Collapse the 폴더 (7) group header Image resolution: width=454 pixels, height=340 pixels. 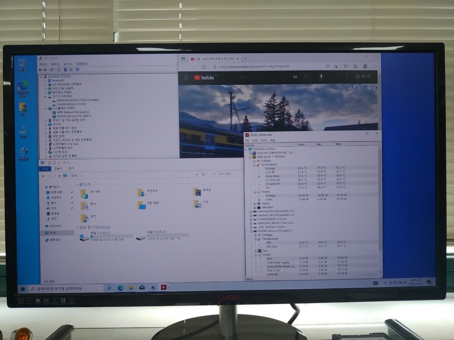pyautogui.click(x=77, y=185)
